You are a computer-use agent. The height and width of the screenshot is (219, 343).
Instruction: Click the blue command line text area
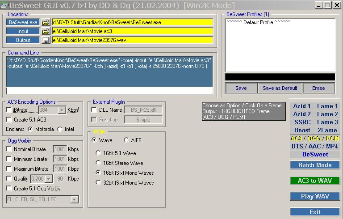pos(109,72)
